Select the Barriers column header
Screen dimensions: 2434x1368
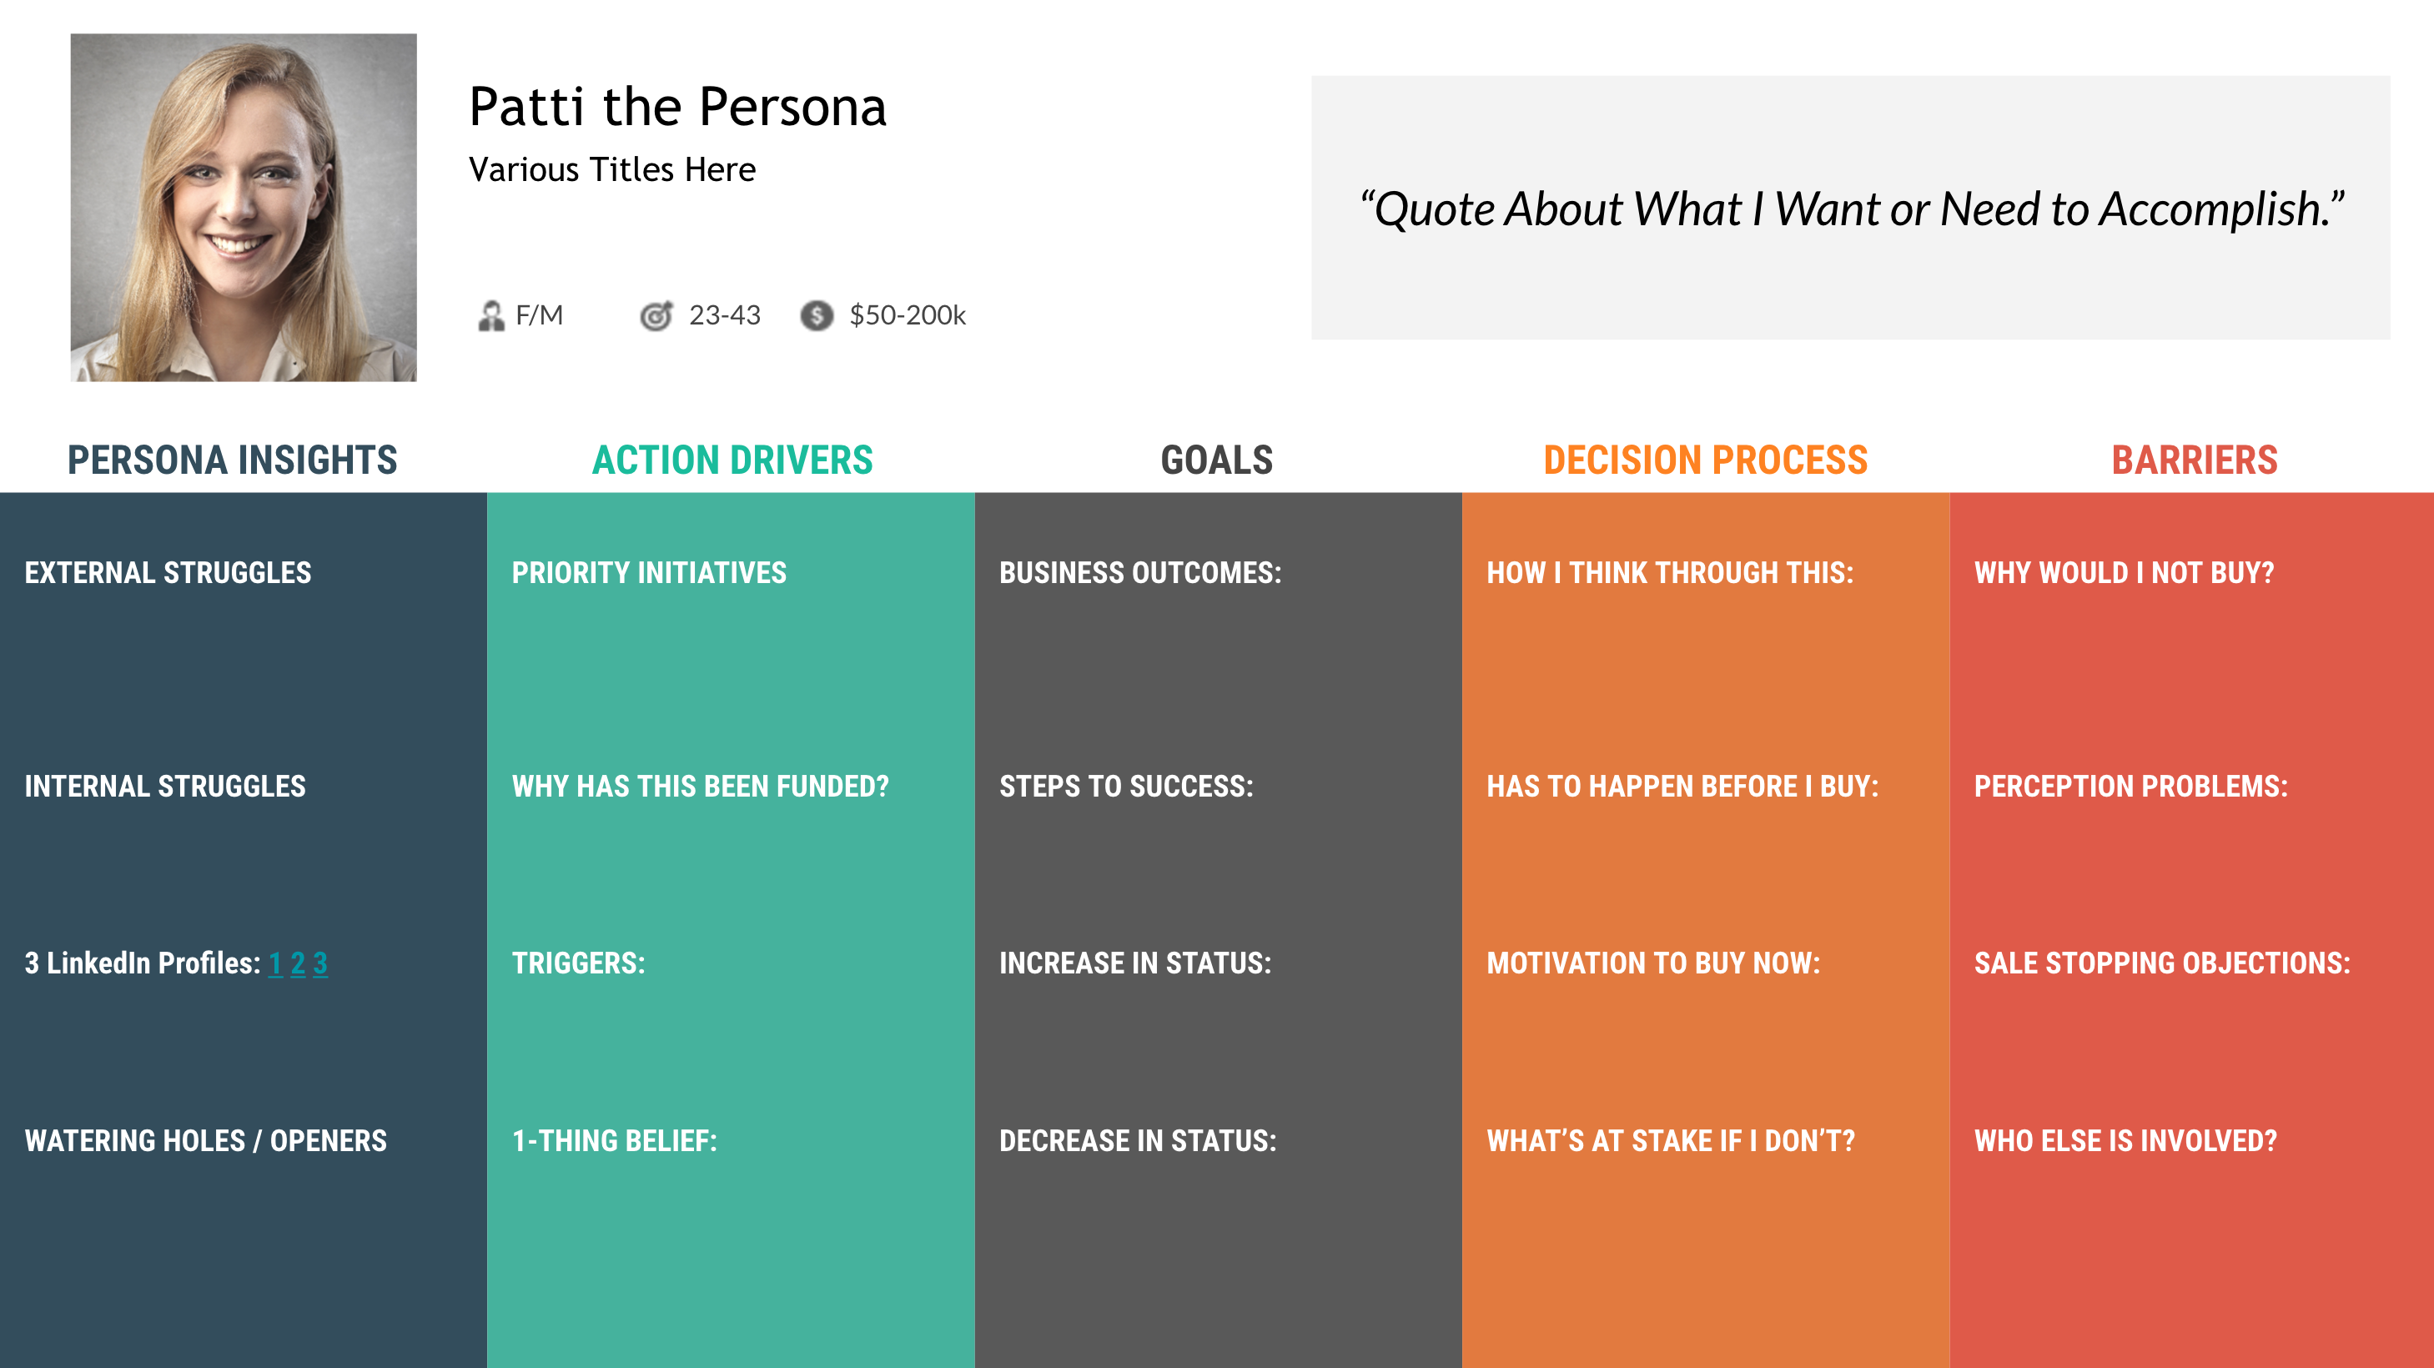tap(2194, 460)
